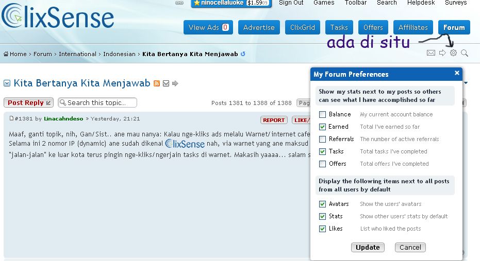The height and width of the screenshot is (261, 480).
Task: Open the forum preferences gear icon
Action: [453, 53]
